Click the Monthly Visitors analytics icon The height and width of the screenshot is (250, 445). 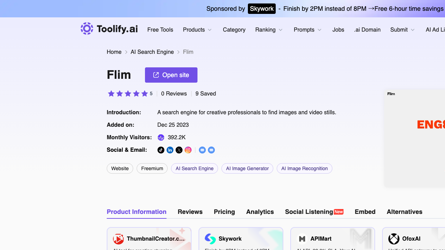point(161,137)
